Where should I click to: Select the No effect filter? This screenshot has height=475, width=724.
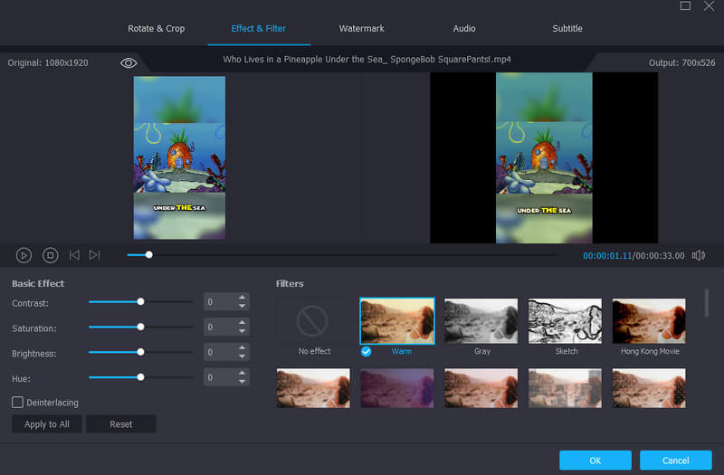pos(313,321)
